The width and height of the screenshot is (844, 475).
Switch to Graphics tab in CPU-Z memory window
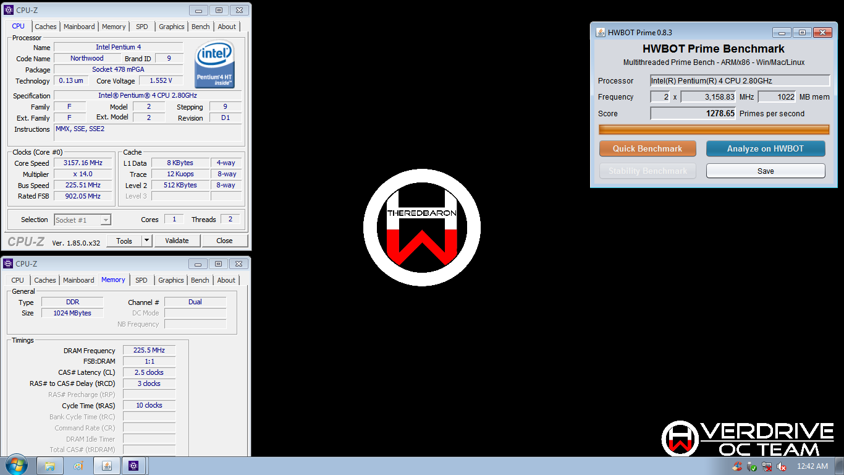pyautogui.click(x=171, y=280)
